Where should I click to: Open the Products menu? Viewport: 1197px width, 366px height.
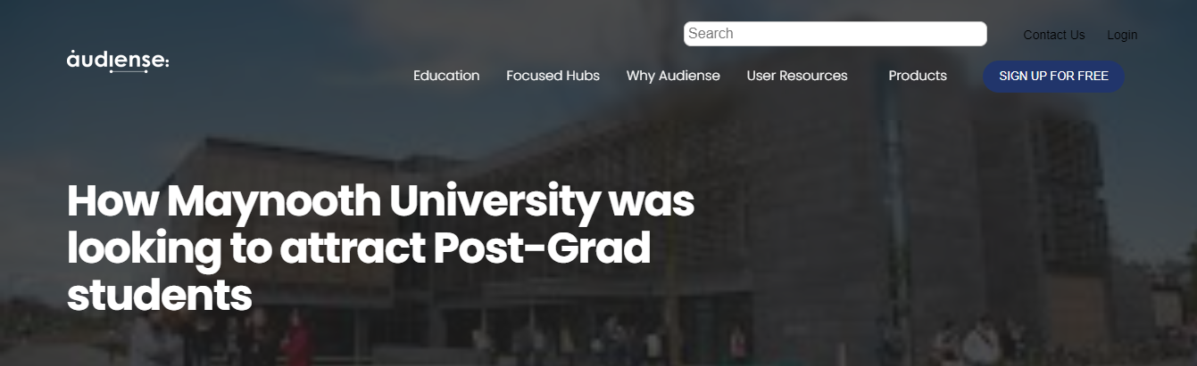(918, 76)
